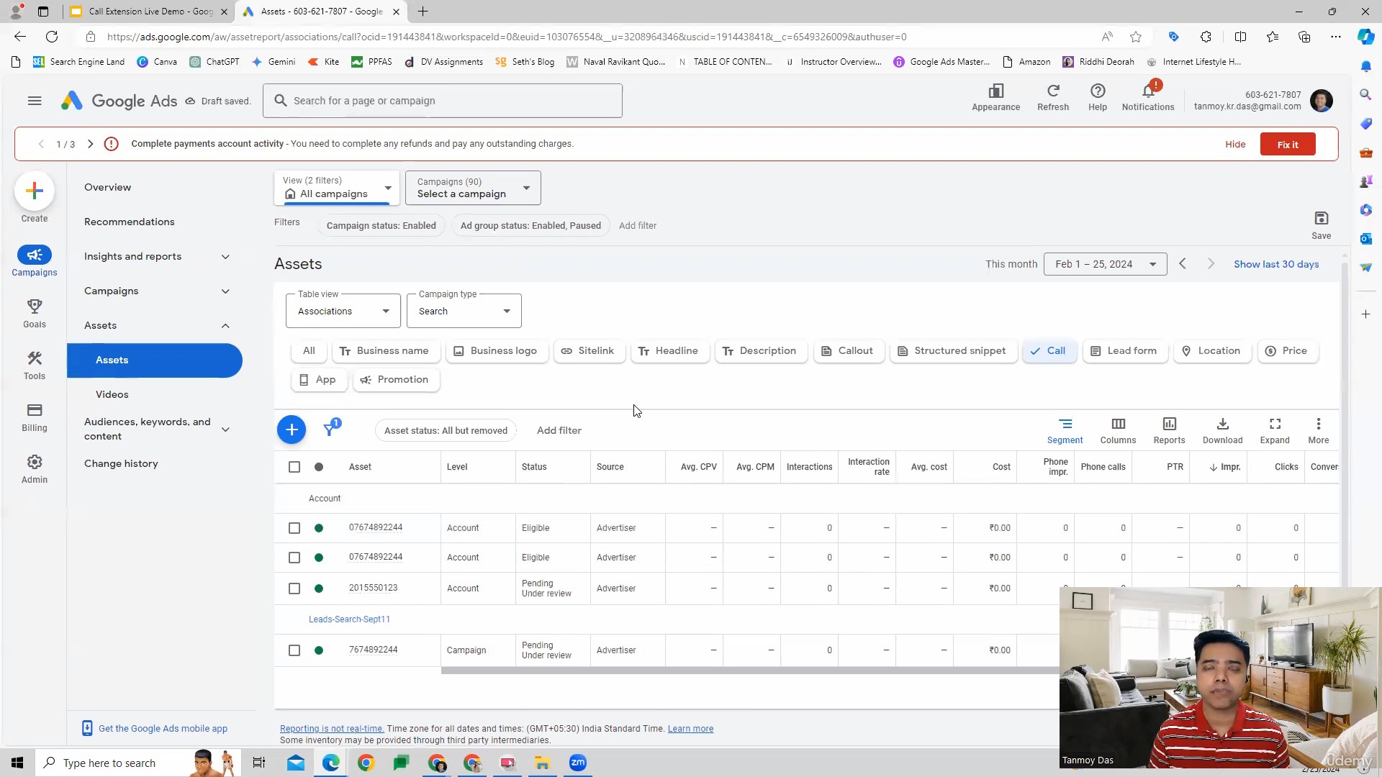This screenshot has width=1382, height=777.
Task: Click Get the Google Ads mobile app
Action: [163, 729]
